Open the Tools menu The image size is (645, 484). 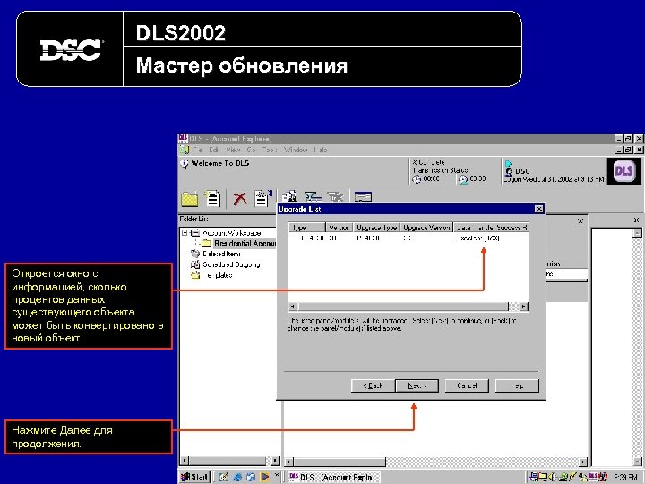pos(270,150)
